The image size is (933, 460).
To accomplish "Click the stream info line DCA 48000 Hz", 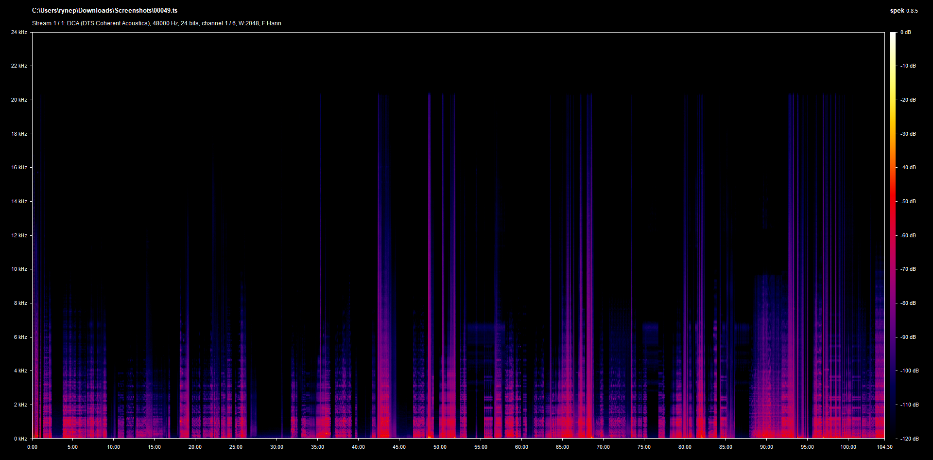I will [156, 23].
